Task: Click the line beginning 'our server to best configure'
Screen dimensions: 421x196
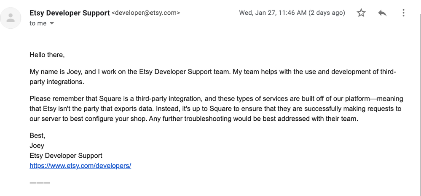Action: (194, 119)
